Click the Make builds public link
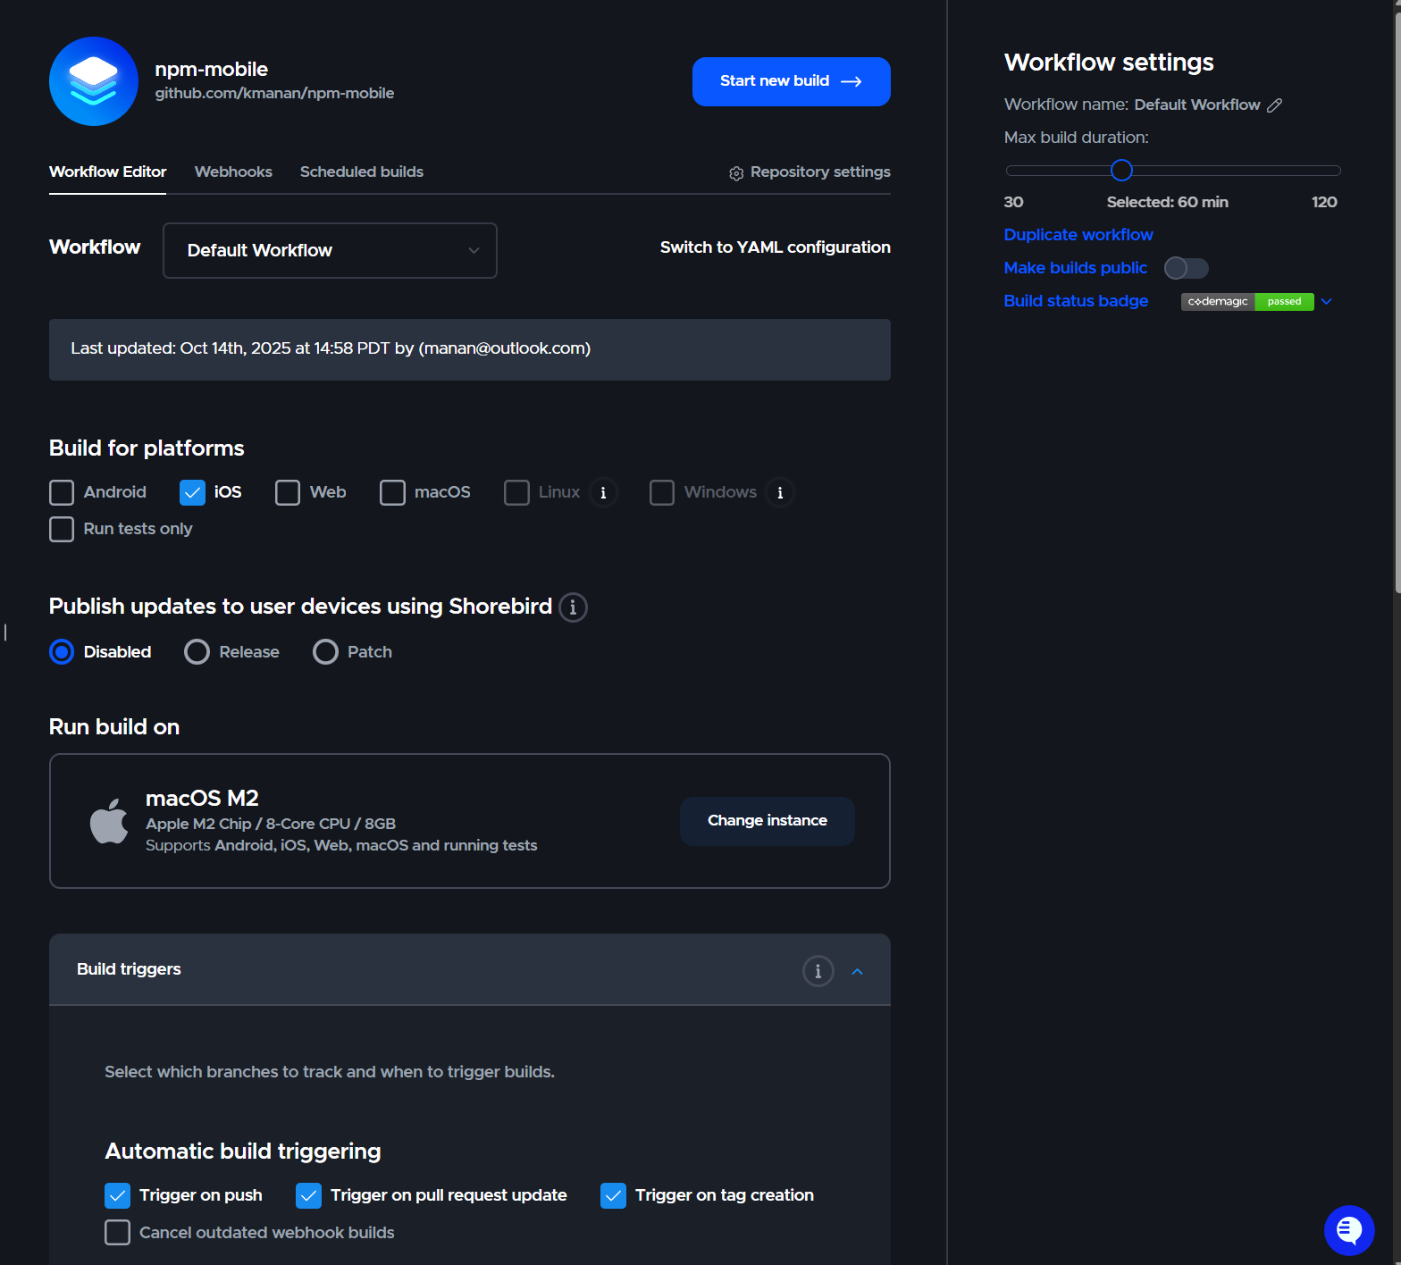The image size is (1401, 1265). (x=1076, y=268)
